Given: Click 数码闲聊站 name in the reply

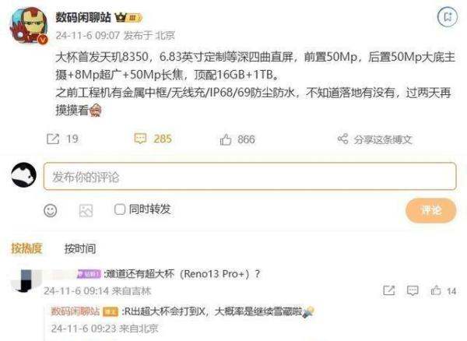Looking at the screenshot, I should [x=75, y=311].
